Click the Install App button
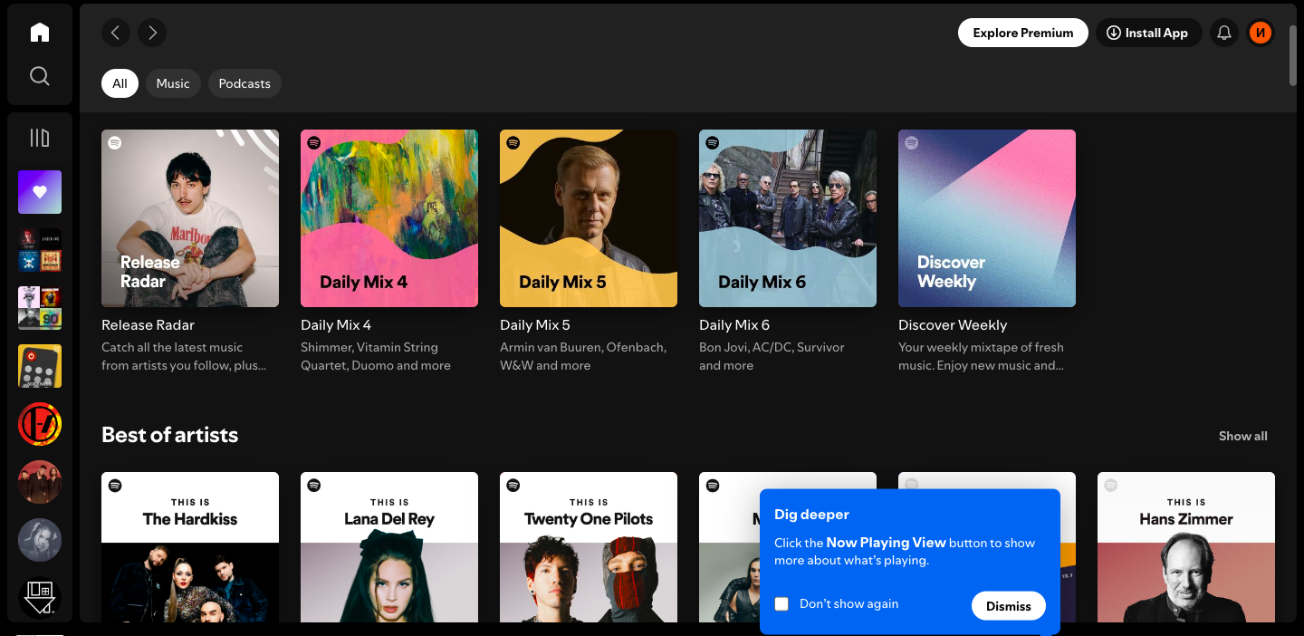 [x=1148, y=33]
